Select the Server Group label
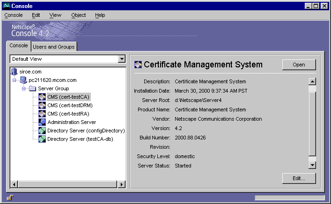 pyautogui.click(x=53, y=88)
